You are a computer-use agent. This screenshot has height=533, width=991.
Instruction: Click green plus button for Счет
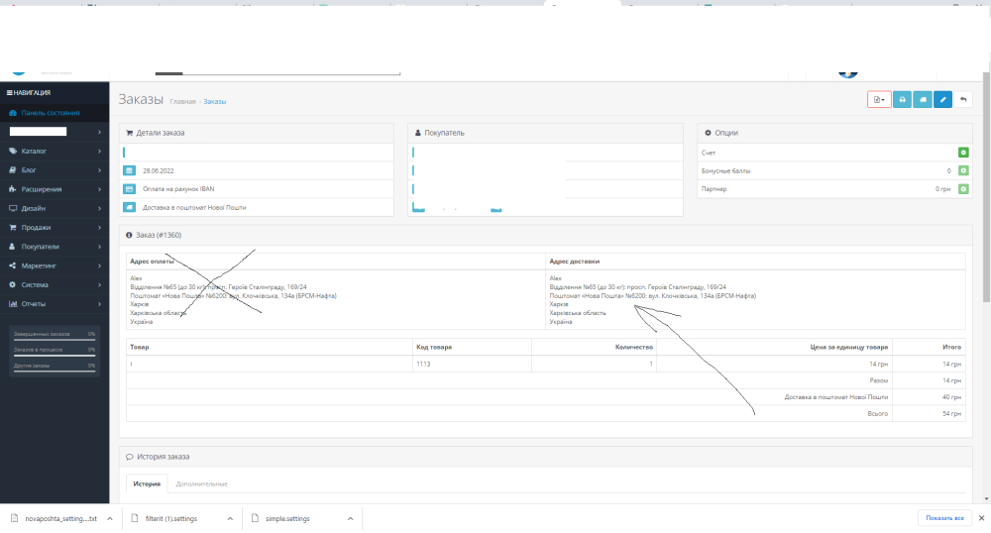pyautogui.click(x=963, y=153)
